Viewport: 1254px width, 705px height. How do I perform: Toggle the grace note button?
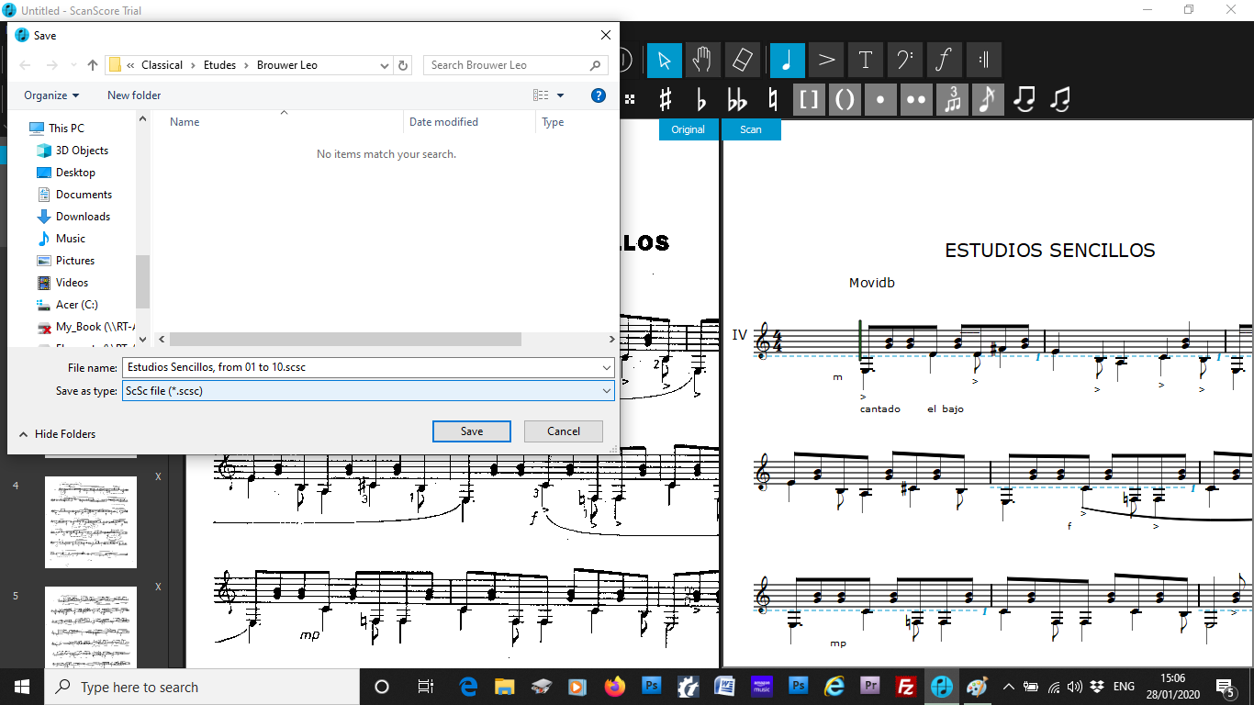tap(988, 99)
